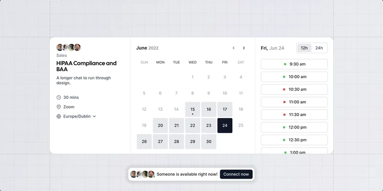383x191 pixels.
Task: Select the 11:00 am time slot
Action: tap(294, 102)
